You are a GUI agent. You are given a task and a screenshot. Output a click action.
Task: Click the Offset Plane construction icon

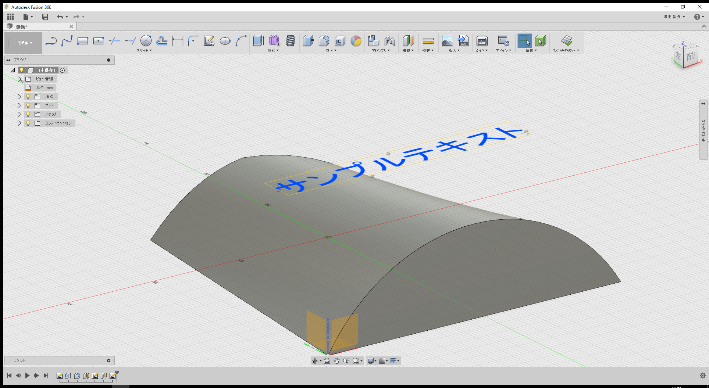408,41
